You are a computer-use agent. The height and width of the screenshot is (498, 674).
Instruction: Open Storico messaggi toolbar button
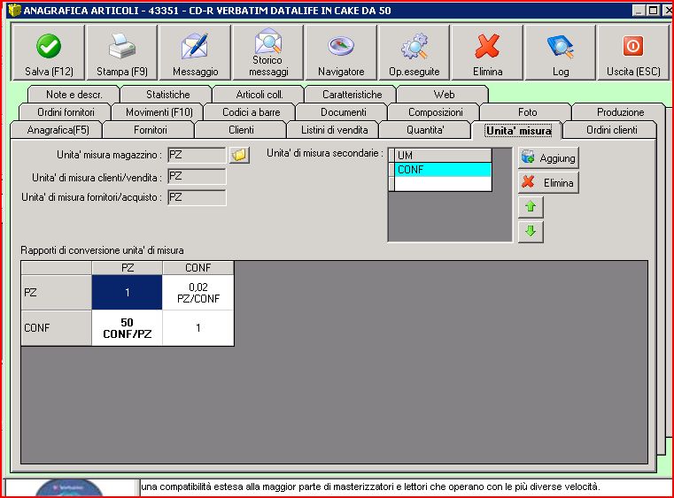tap(267, 52)
